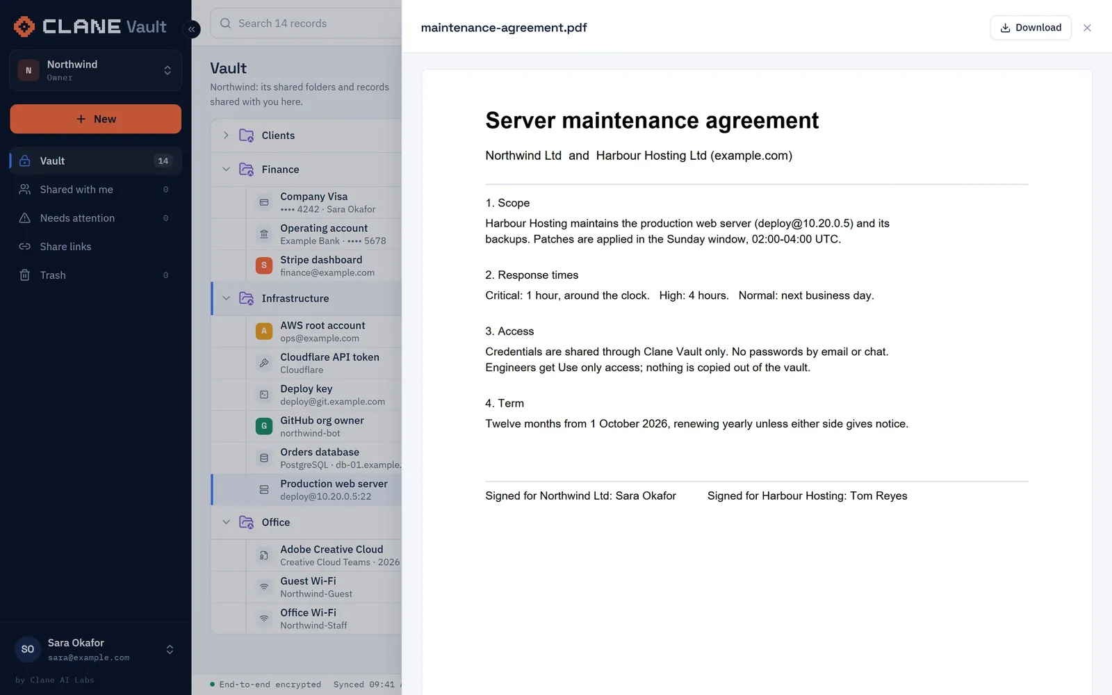Image resolution: width=1112 pixels, height=695 pixels.
Task: Click the Stripe dashboard S icon
Action: 264,265
